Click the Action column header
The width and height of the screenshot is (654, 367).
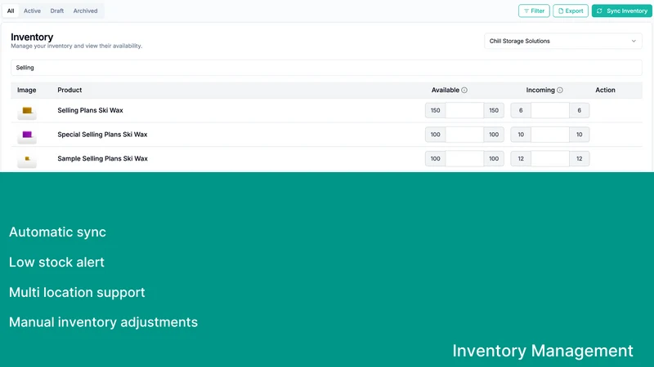pos(605,90)
